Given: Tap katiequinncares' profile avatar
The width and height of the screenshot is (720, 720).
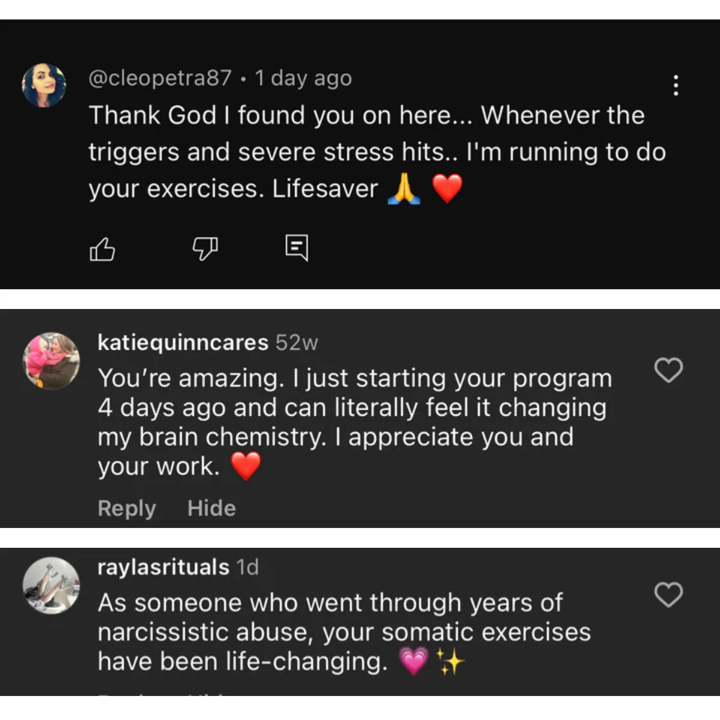Looking at the screenshot, I should 51,361.
